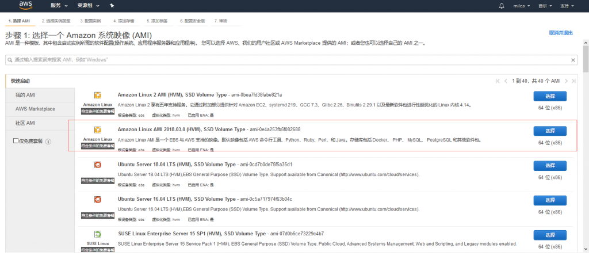This screenshot has width=589, height=267.
Task: Click AMI id ami-0e4a253fb5f082688
Action: (275, 129)
